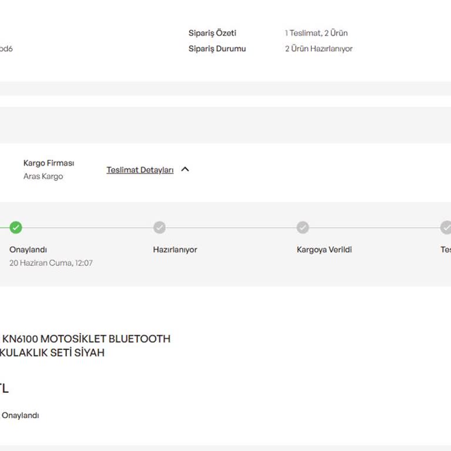
Task: Click the TL price text under the product
Action: tap(4, 389)
